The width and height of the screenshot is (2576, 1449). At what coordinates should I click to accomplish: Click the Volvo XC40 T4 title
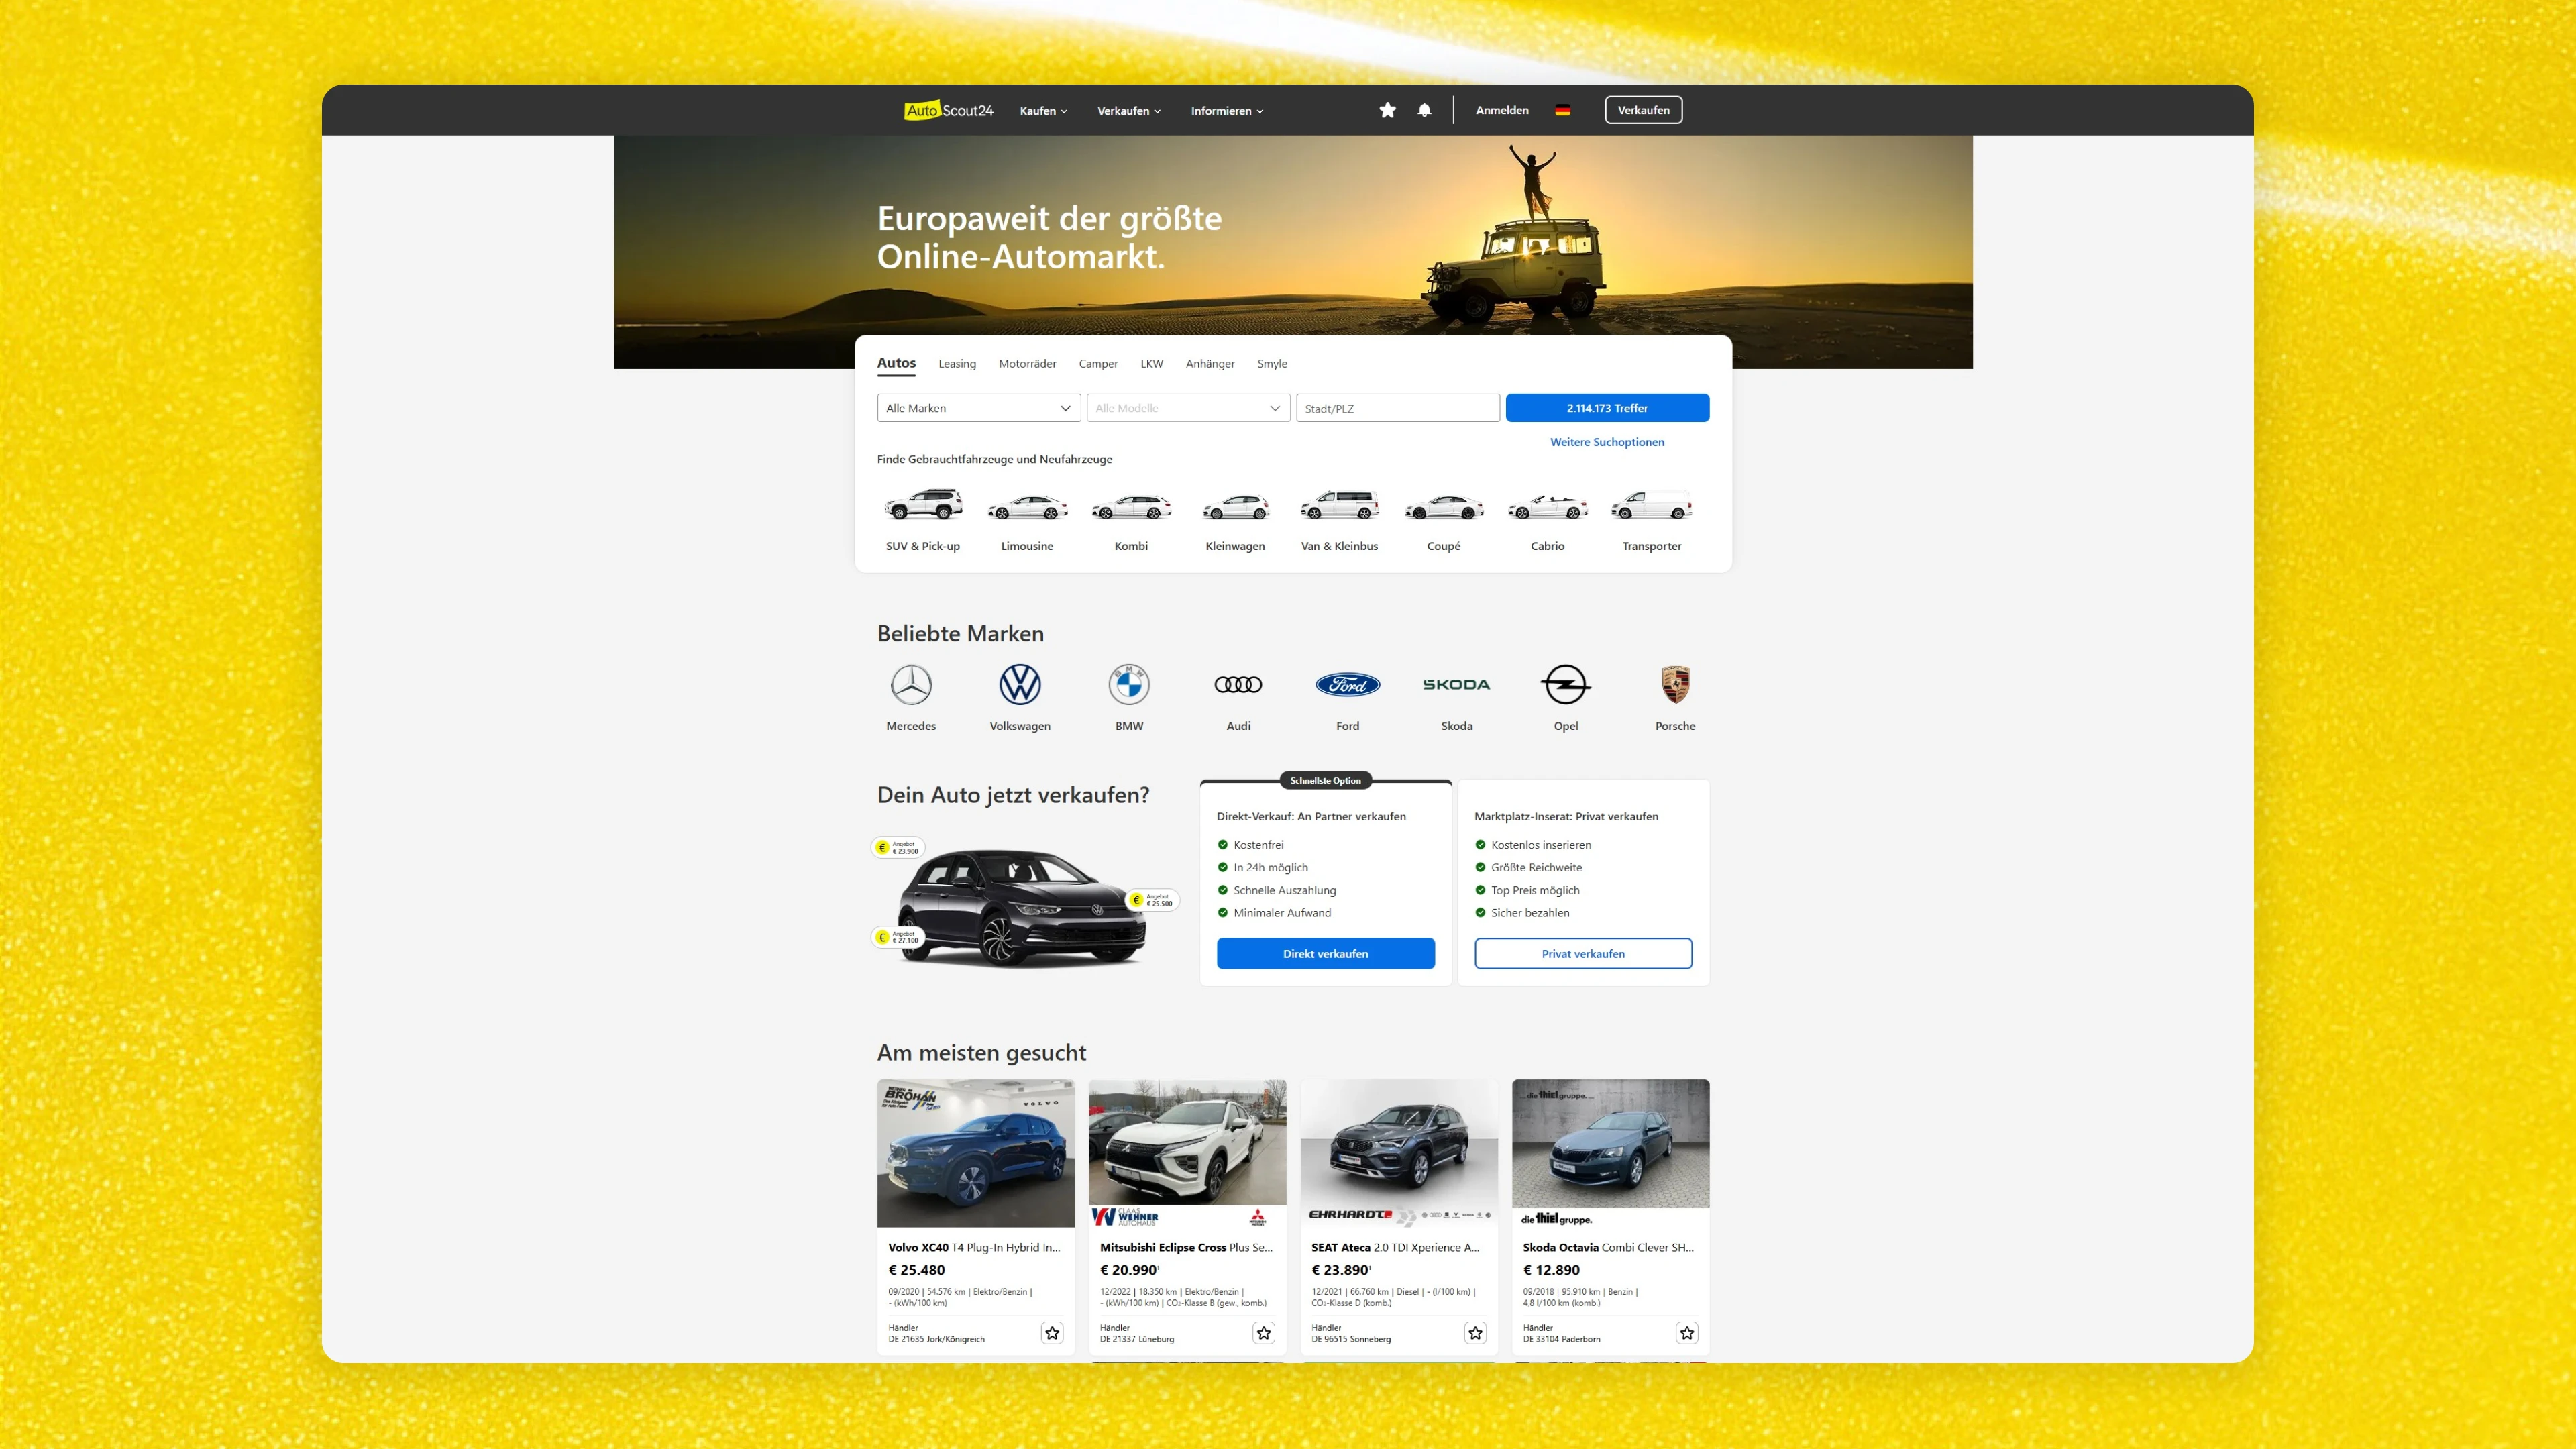974,1247
